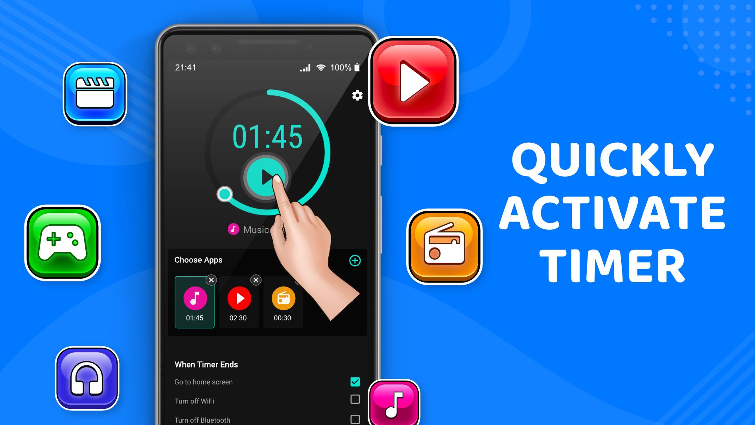Remove the YouTube timer shortcut
This screenshot has height=425, width=755.
256,279
